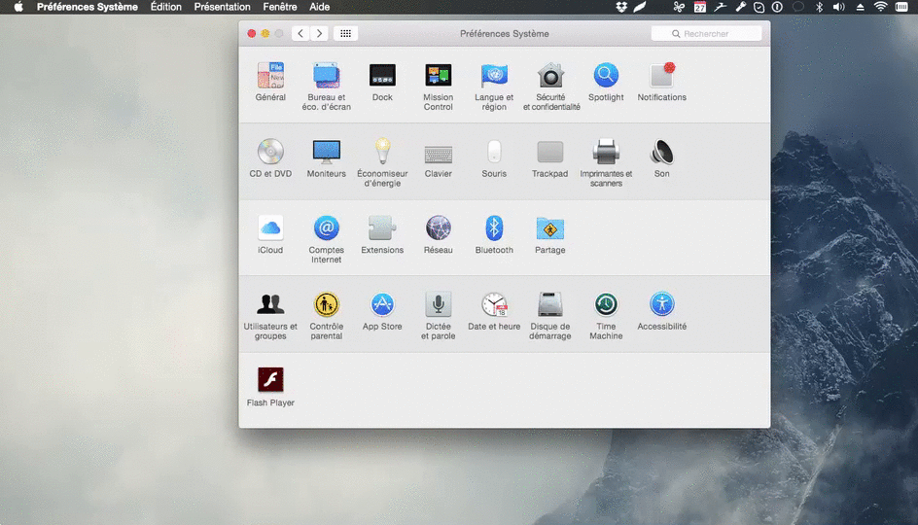Click the Rechercher search field
The image size is (918, 525).
[706, 33]
